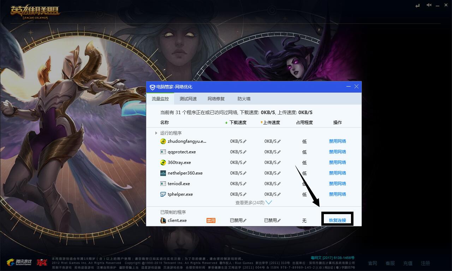Image resolution: width=452 pixels, height=271 pixels.
Task: Edit upload limit pencil for client.exe
Action: coord(279,220)
